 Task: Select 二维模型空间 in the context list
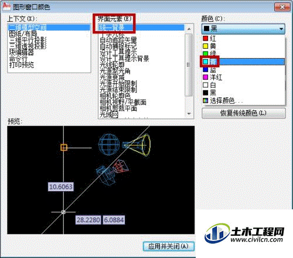point(49,27)
